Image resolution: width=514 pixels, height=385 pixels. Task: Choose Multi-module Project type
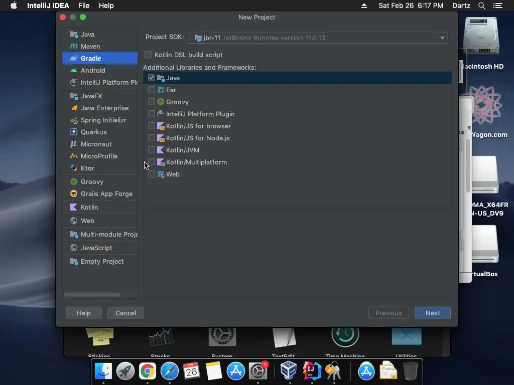(x=100, y=235)
